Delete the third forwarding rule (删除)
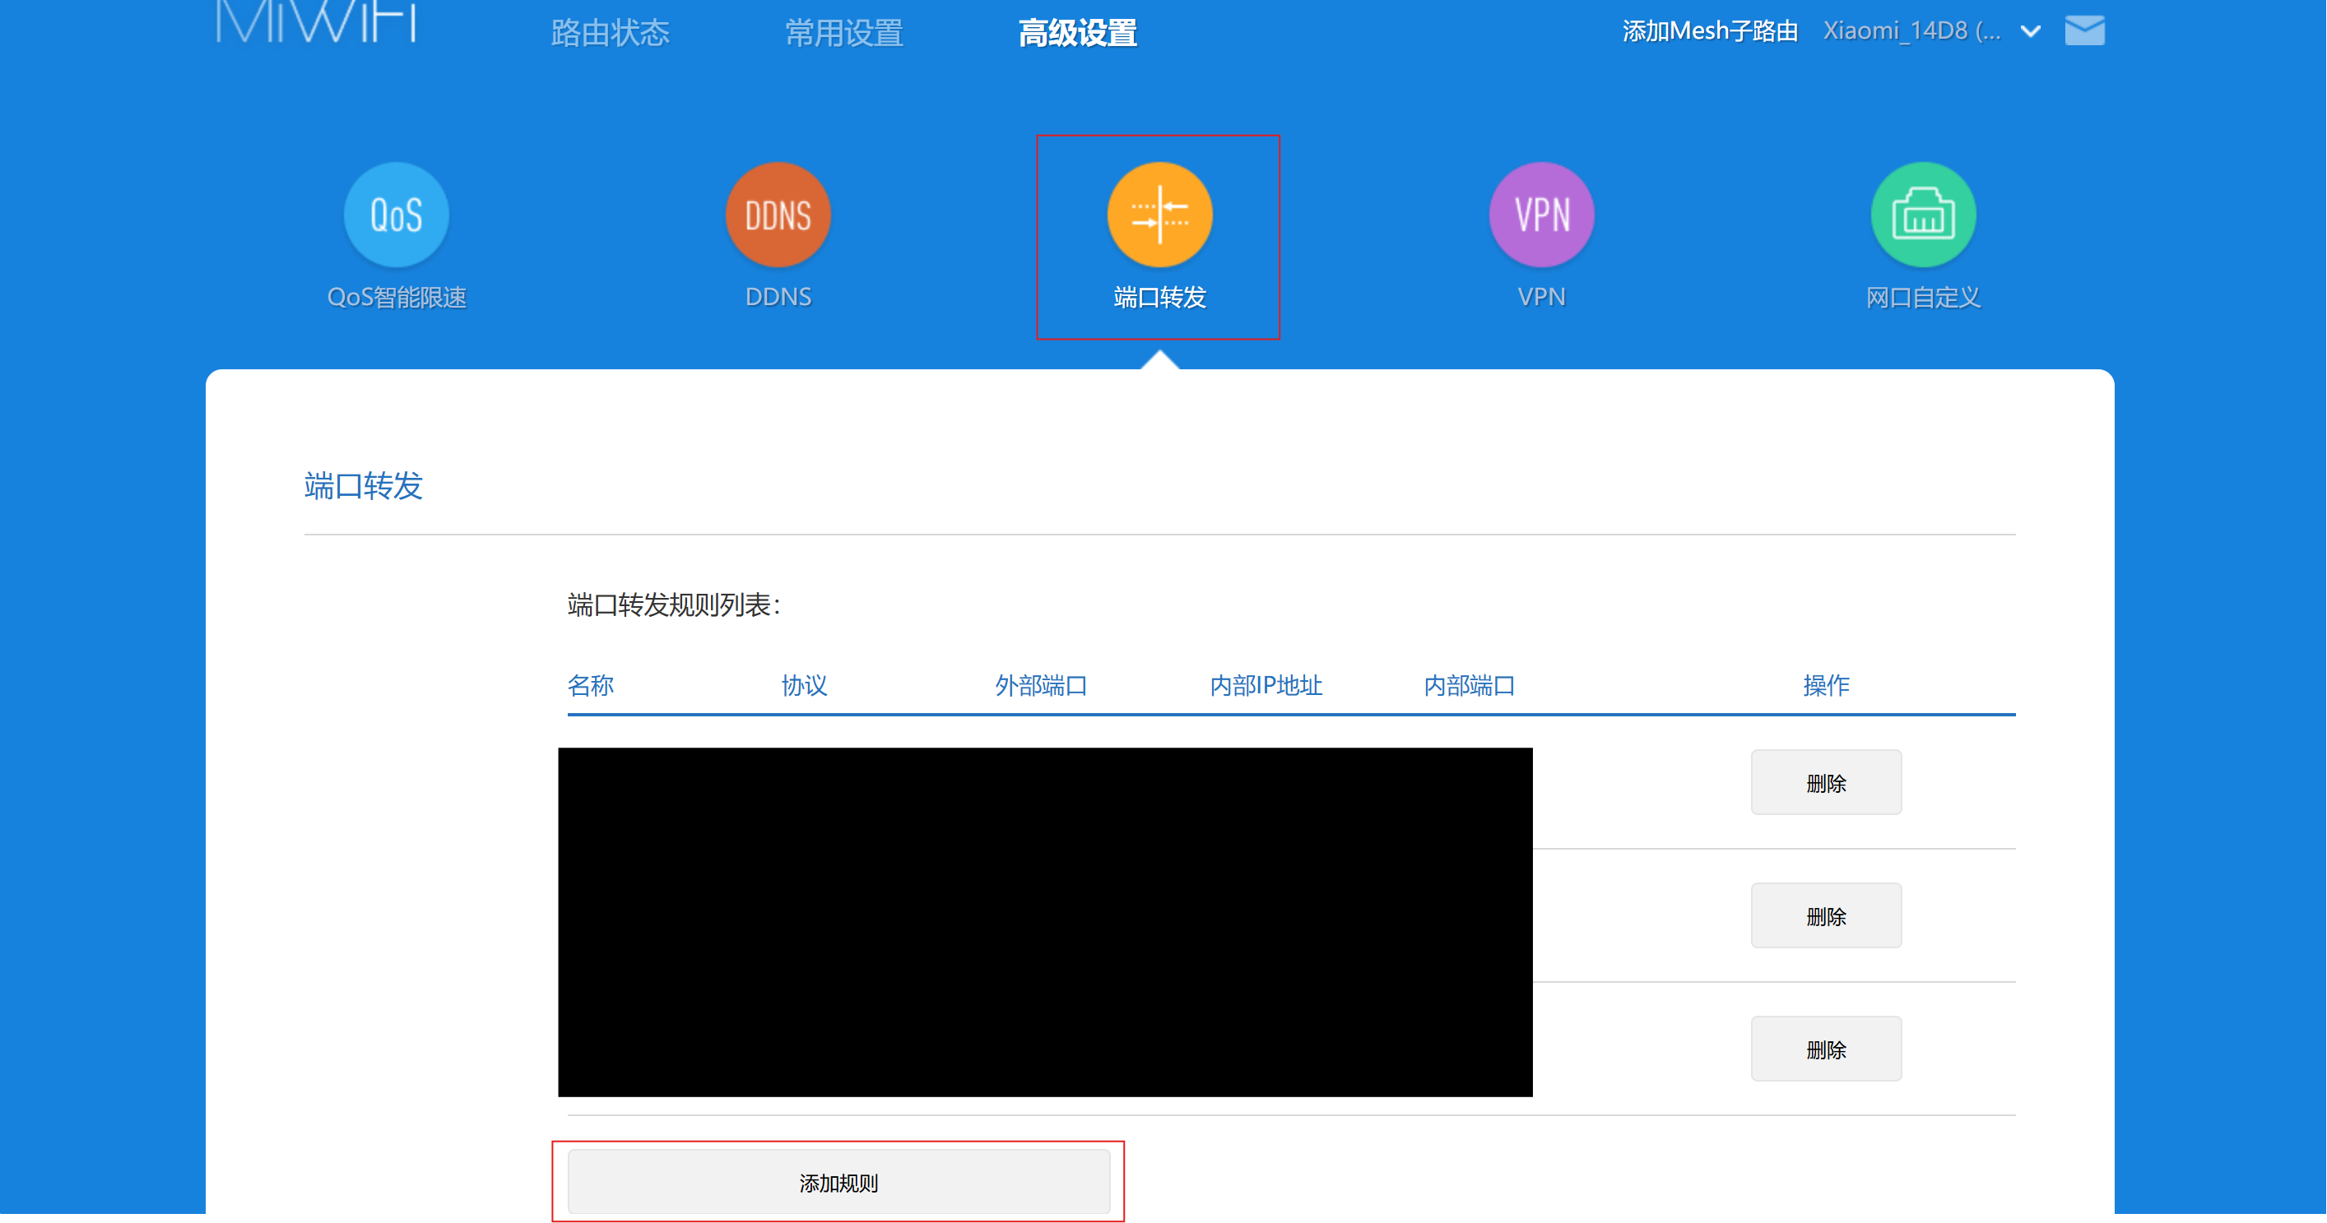This screenshot has height=1223, width=2327. [x=1826, y=1049]
